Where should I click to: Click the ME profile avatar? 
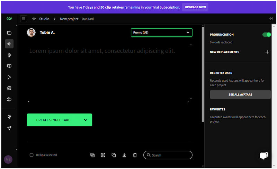(8, 159)
